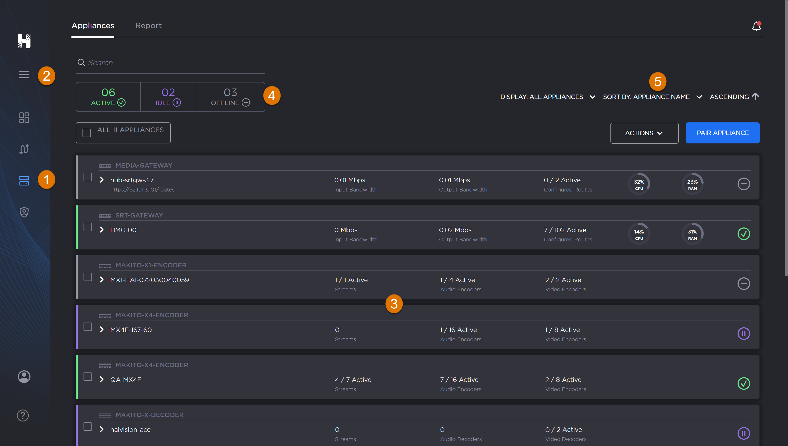
Task: Open the security shield icon in sidebar
Action: click(x=24, y=212)
